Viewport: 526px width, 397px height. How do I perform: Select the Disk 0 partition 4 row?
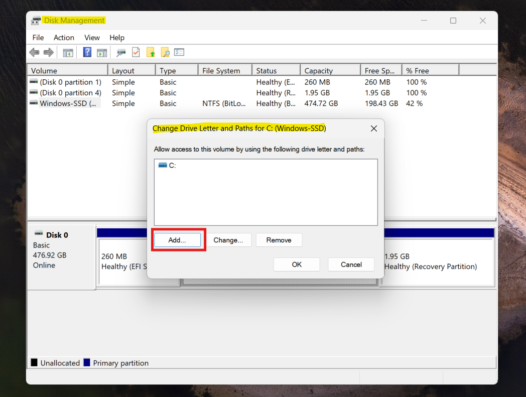pos(70,93)
